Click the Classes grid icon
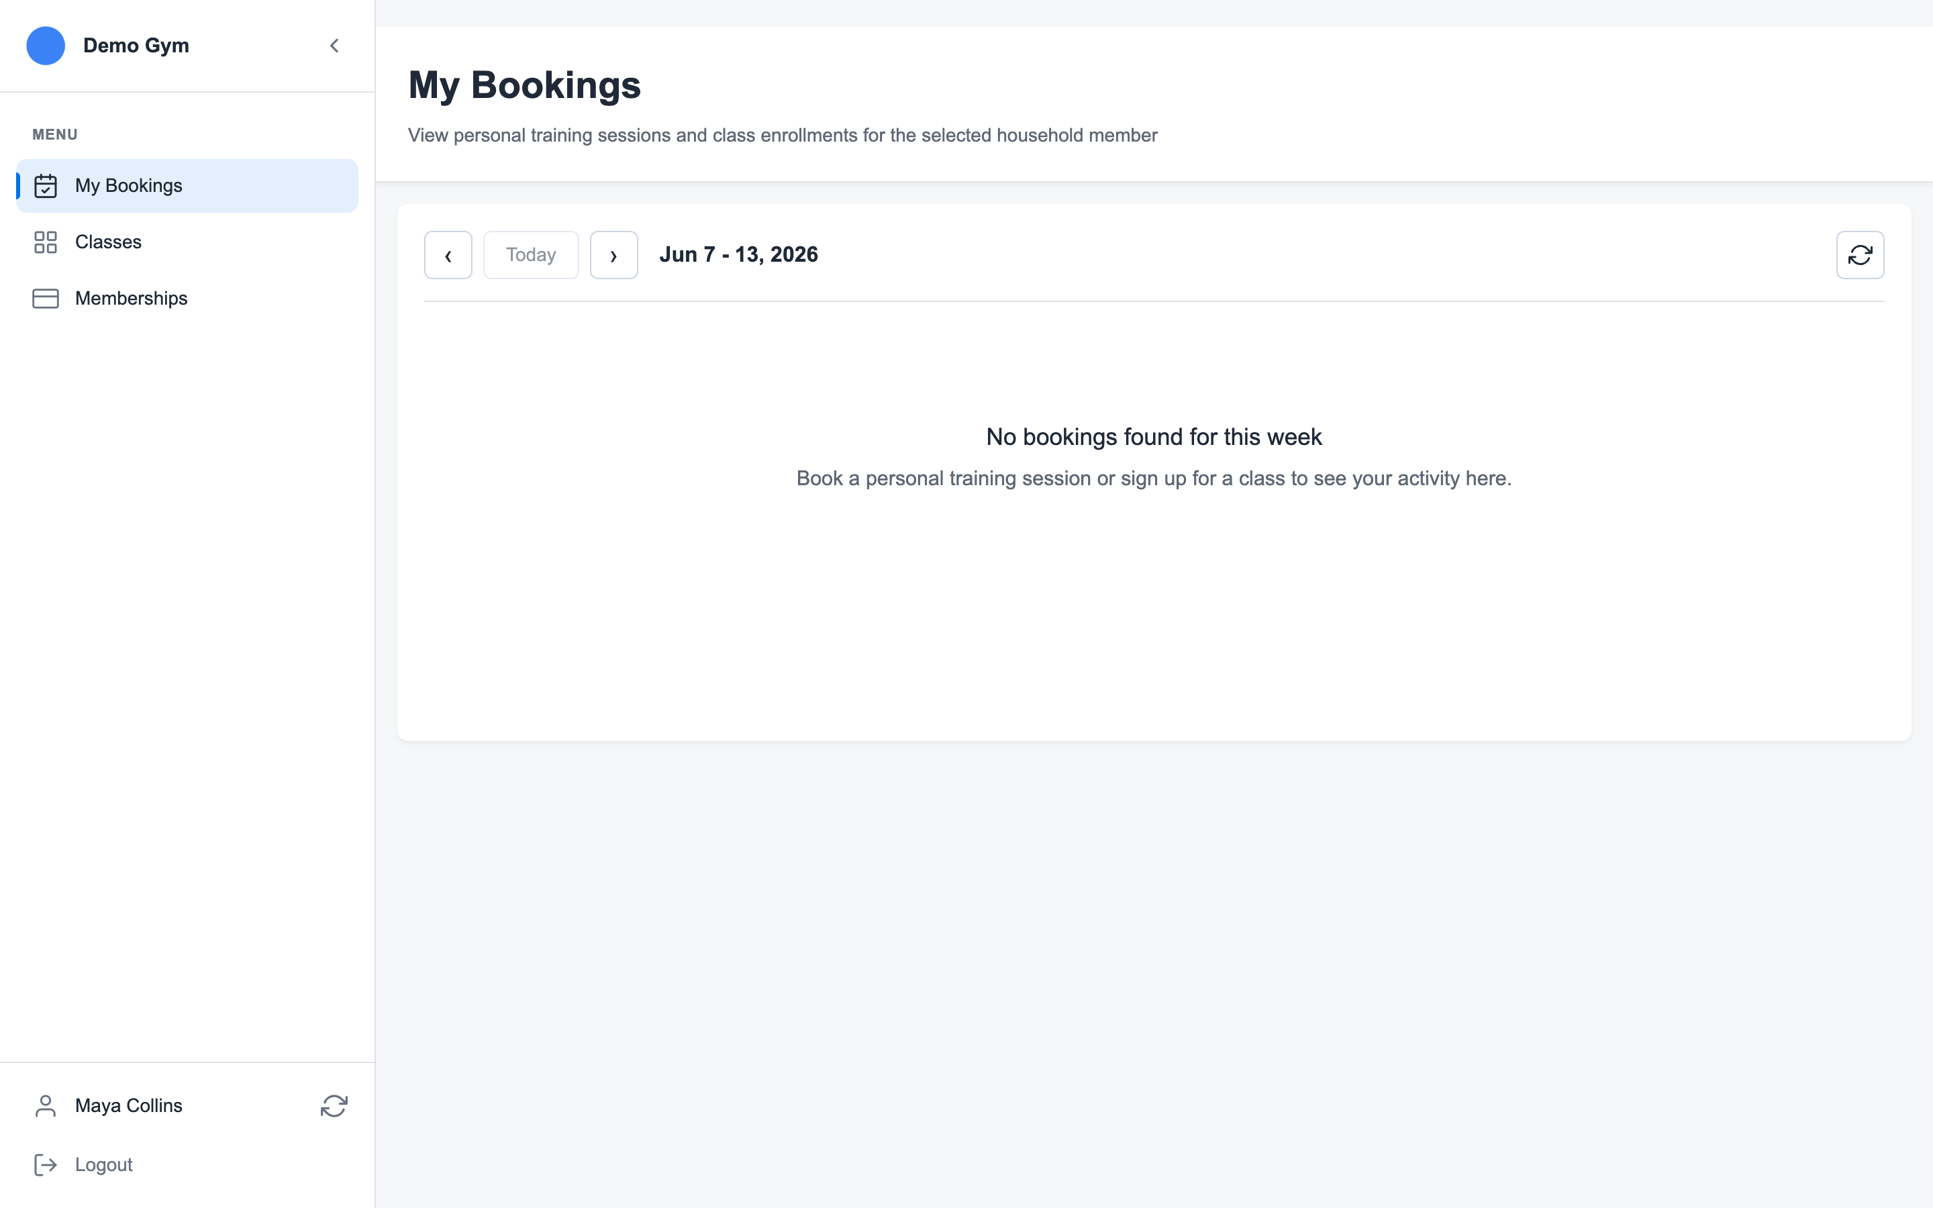This screenshot has width=1933, height=1208. point(46,242)
